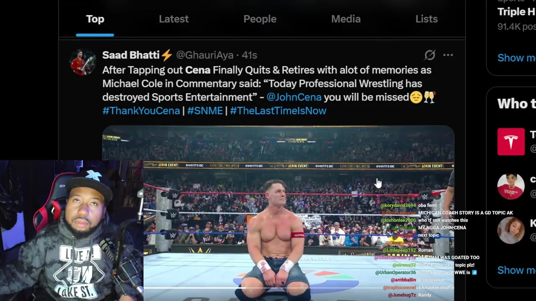The image size is (536, 301).
Task: Open the Tesla logo suggested account
Action: tap(511, 142)
